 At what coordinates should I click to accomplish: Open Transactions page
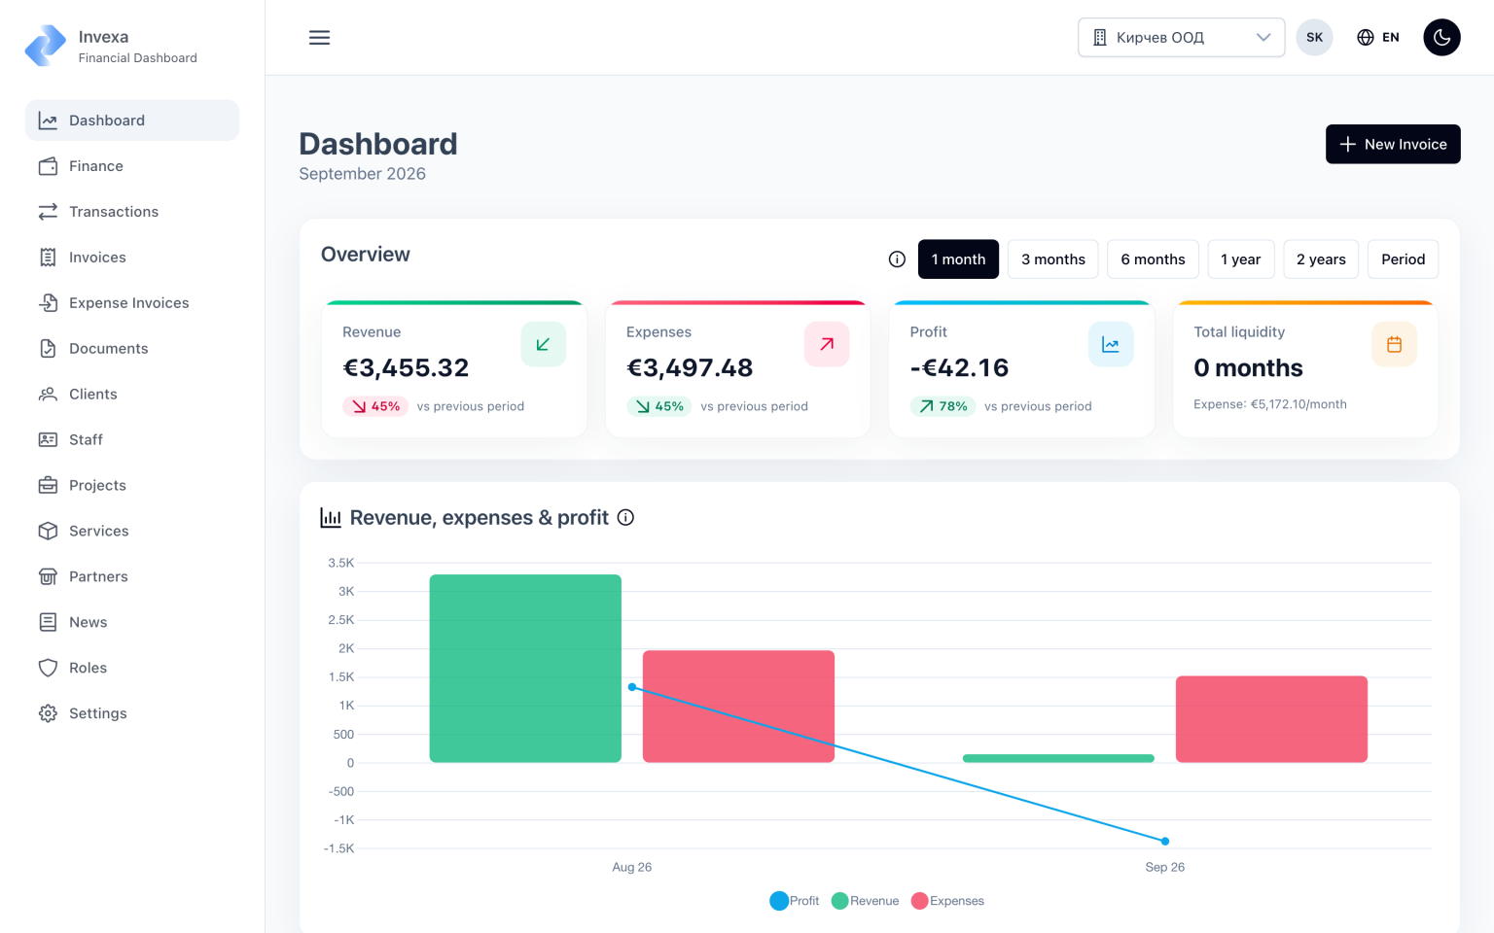pyautogui.click(x=132, y=212)
